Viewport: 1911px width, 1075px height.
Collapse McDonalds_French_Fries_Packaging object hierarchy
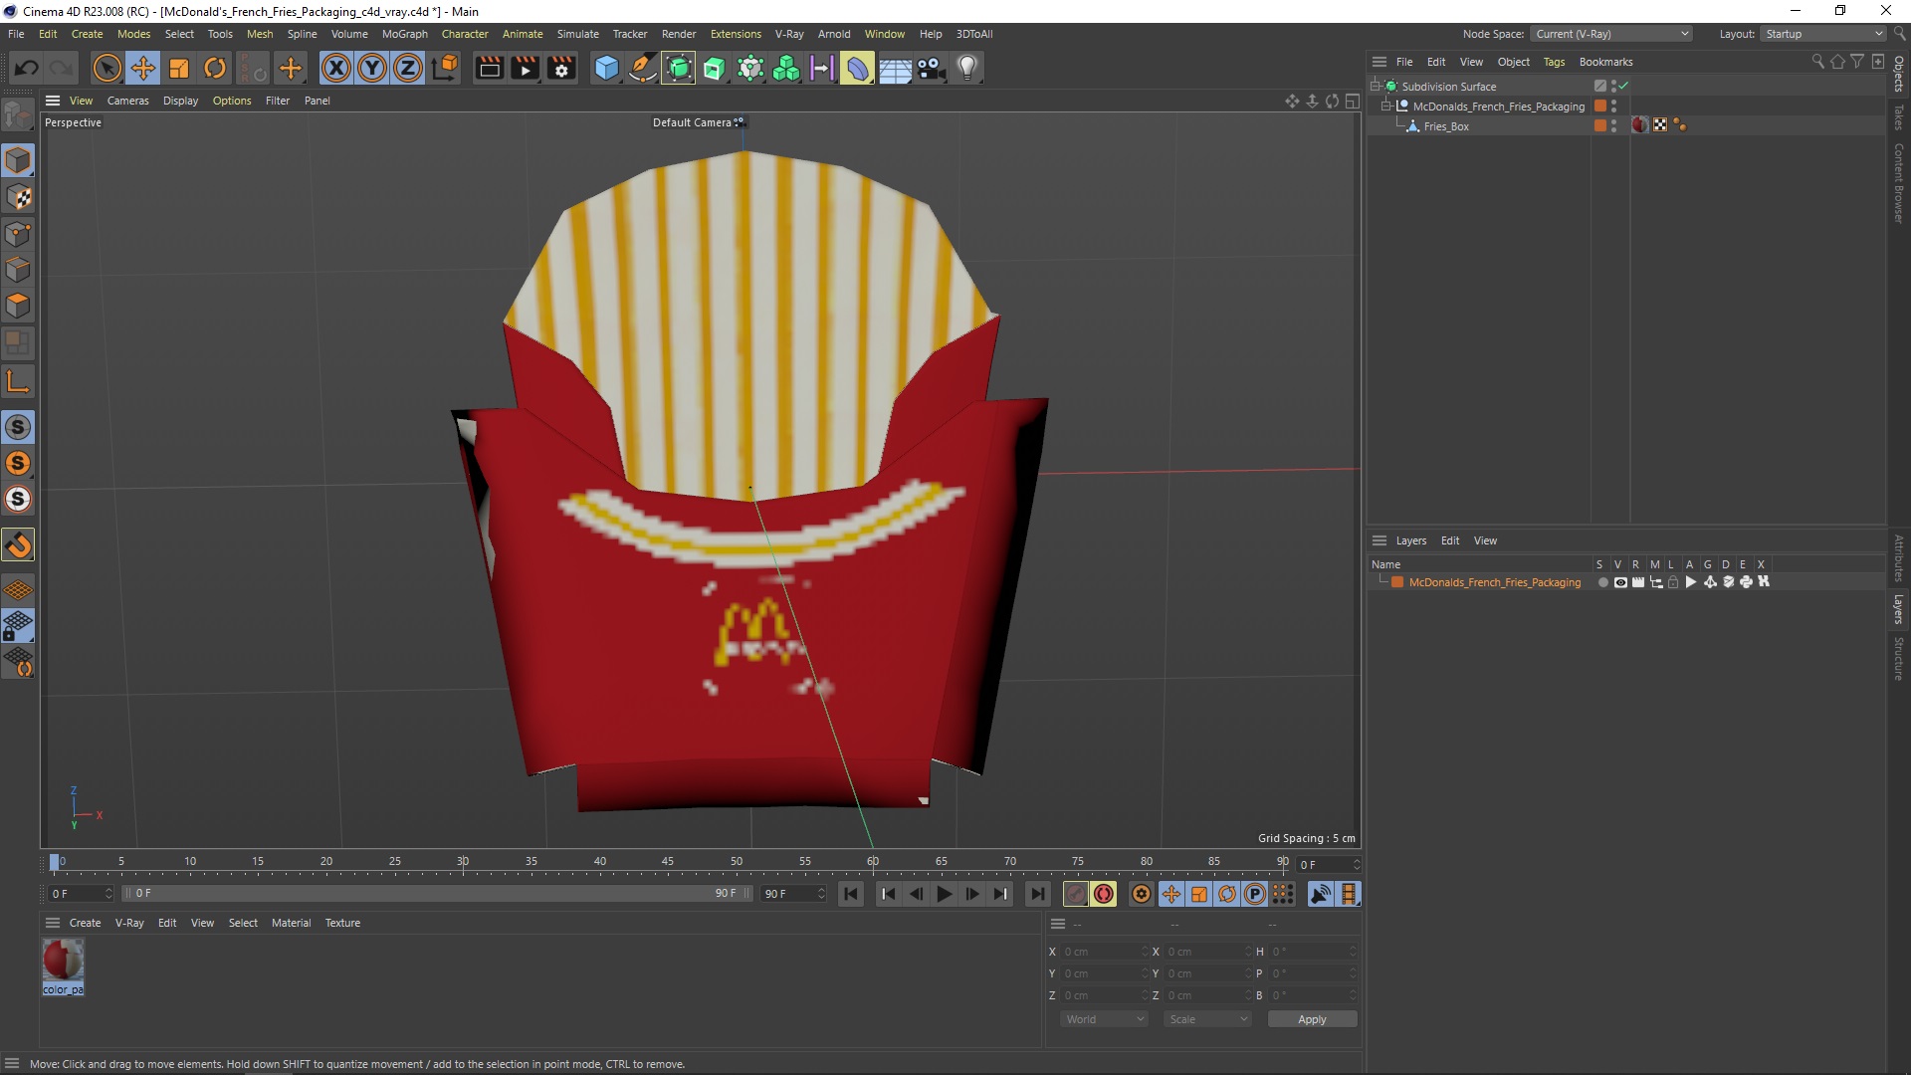tap(1386, 106)
